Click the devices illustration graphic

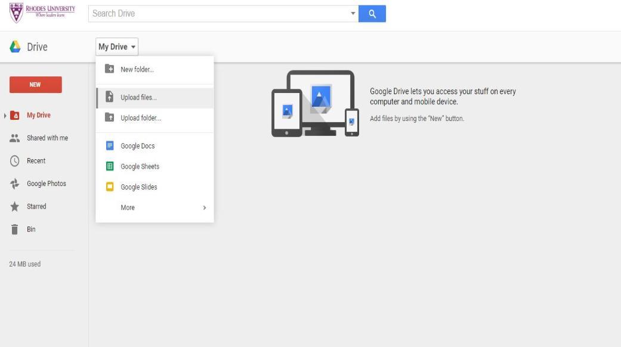[x=315, y=103]
